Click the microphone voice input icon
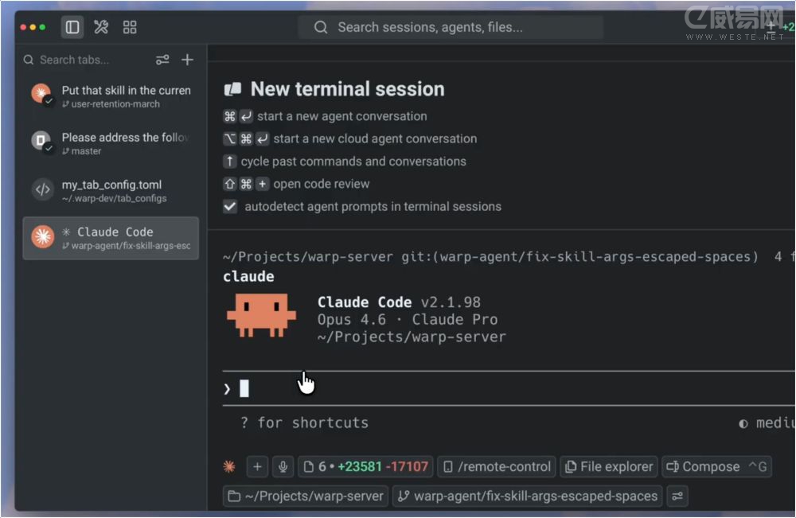 [x=283, y=467]
